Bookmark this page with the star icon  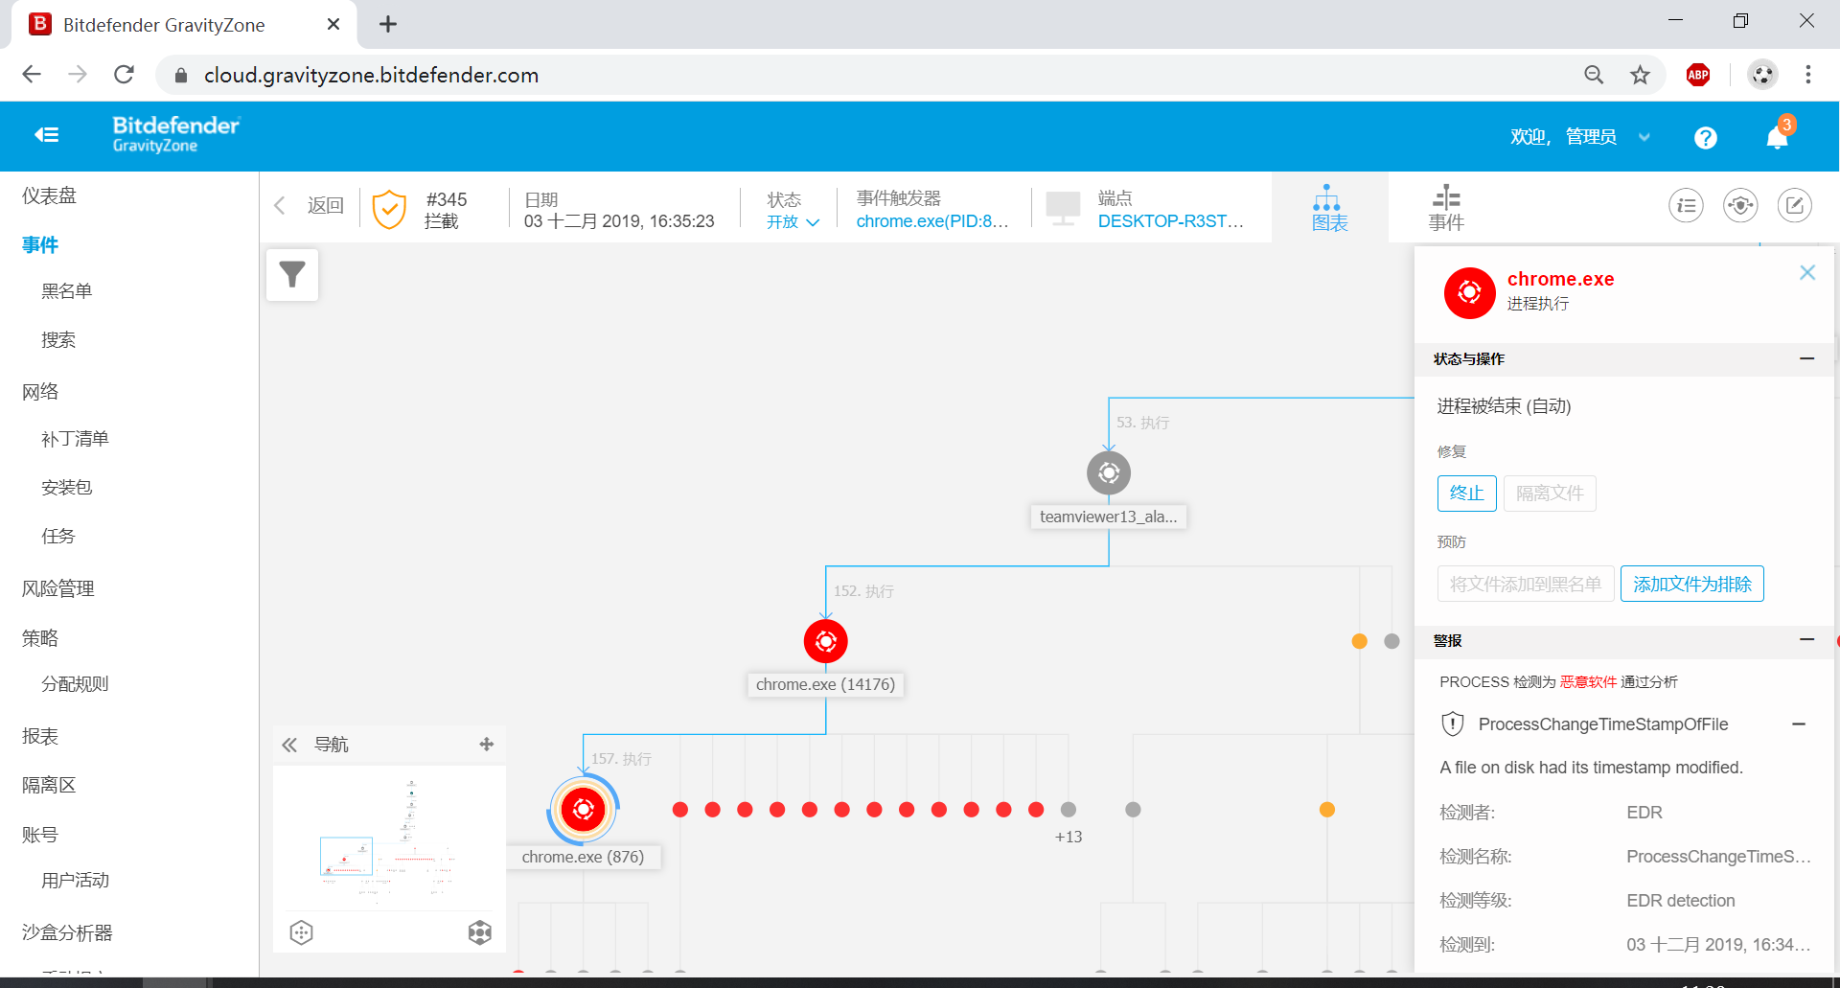1641,75
